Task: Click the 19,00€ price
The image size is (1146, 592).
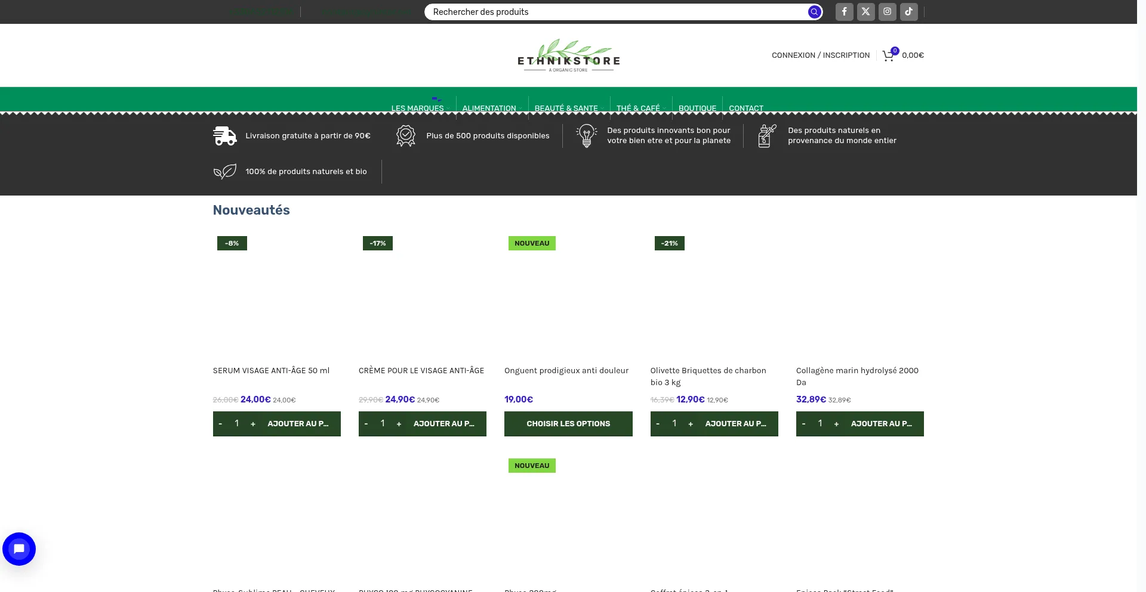Action: (519, 399)
